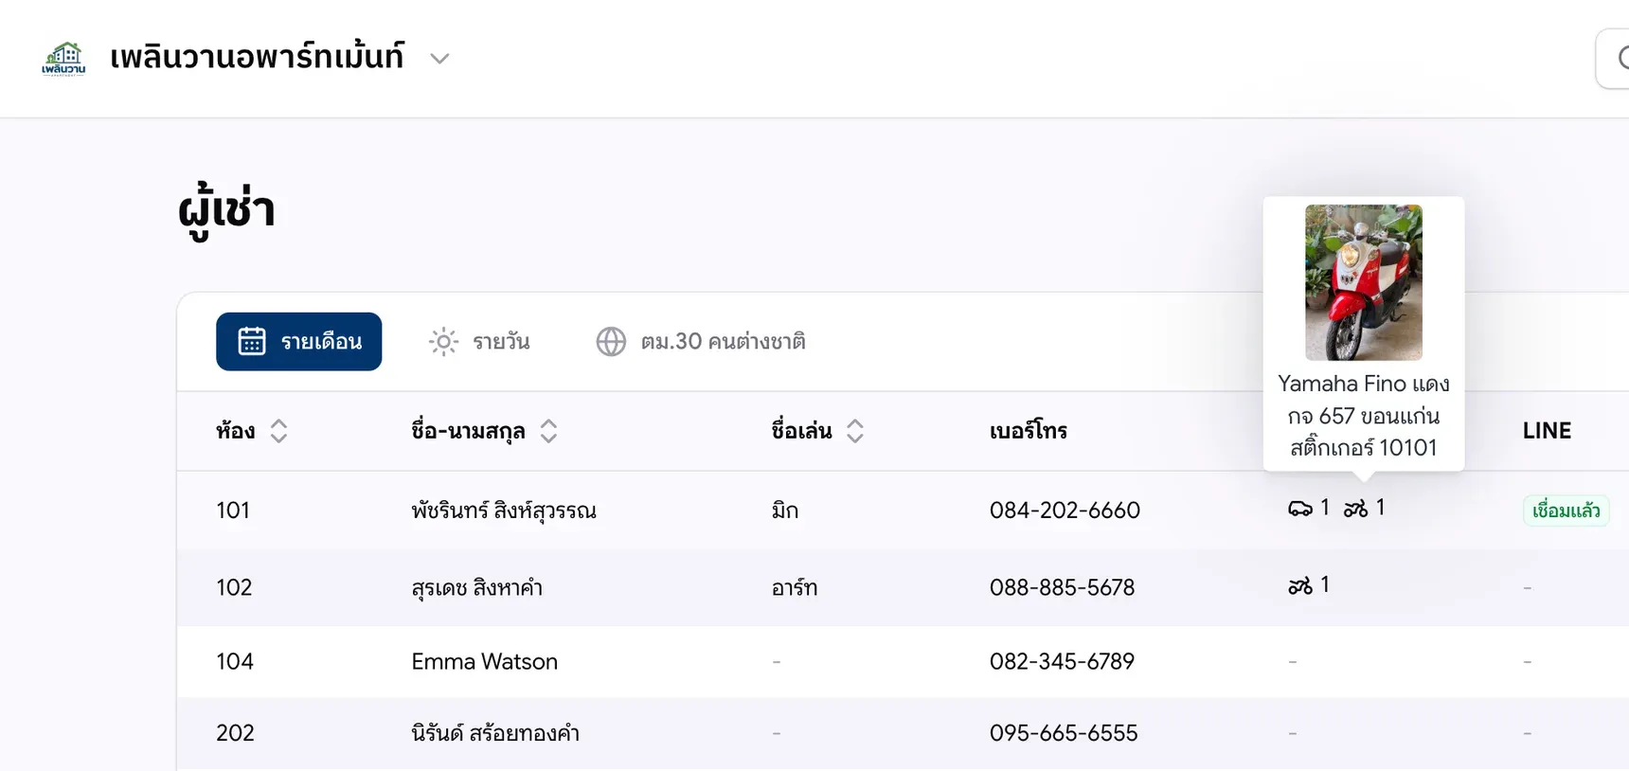Screen dimensions: 1629x771
Task: Open tenant Emma Watson
Action: (x=484, y=661)
